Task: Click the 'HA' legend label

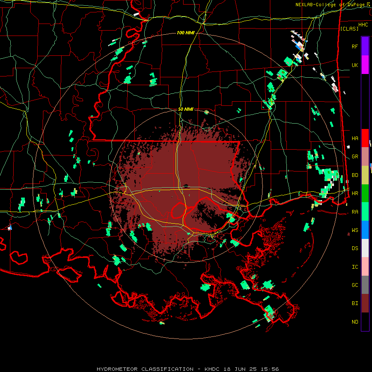Action: click(x=355, y=138)
